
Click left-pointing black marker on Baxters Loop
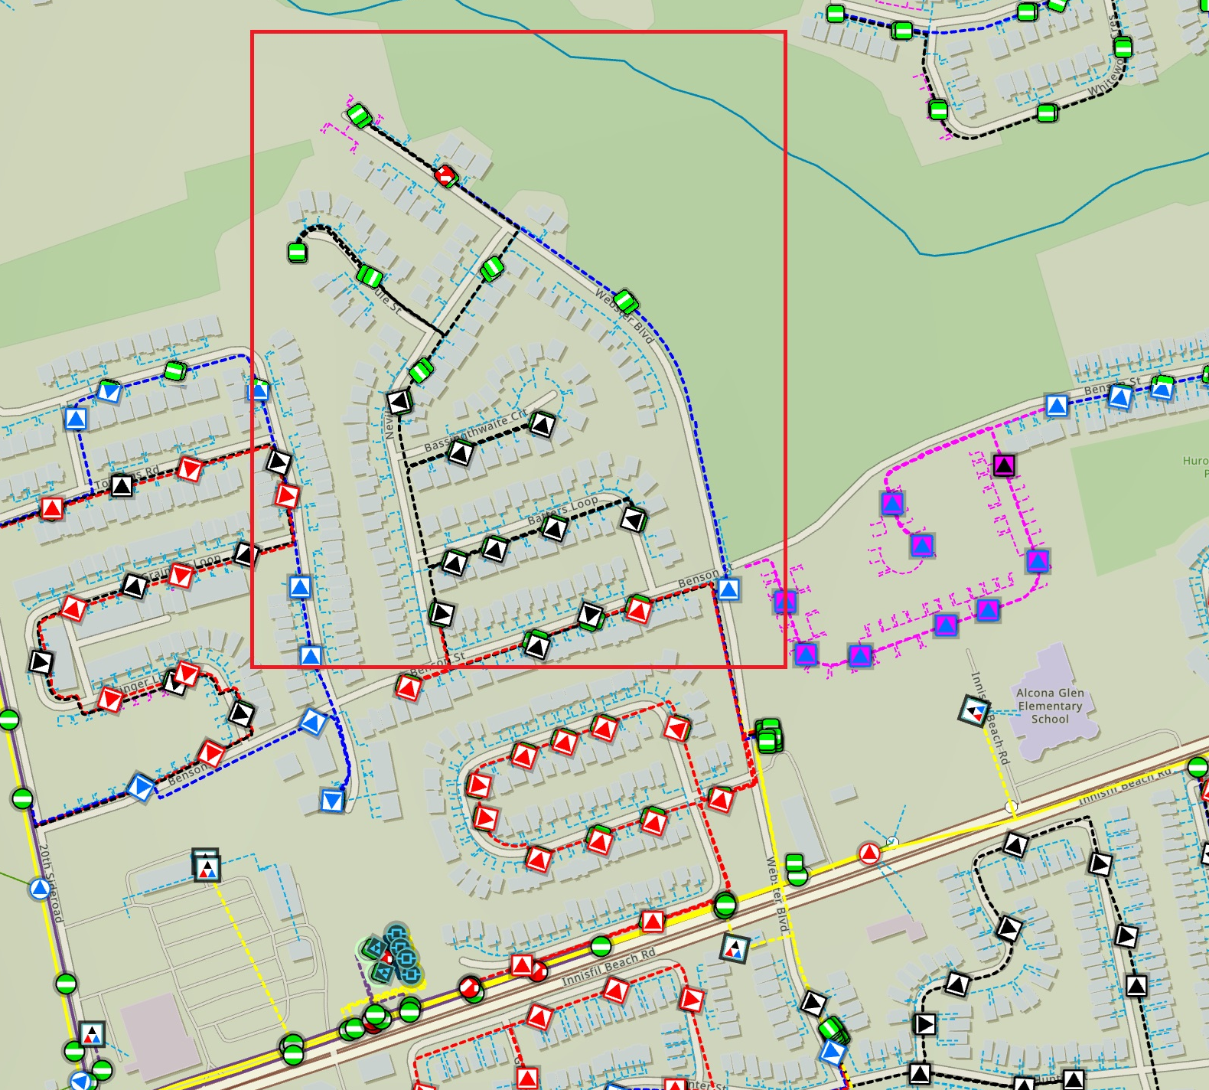pyautogui.click(x=633, y=521)
